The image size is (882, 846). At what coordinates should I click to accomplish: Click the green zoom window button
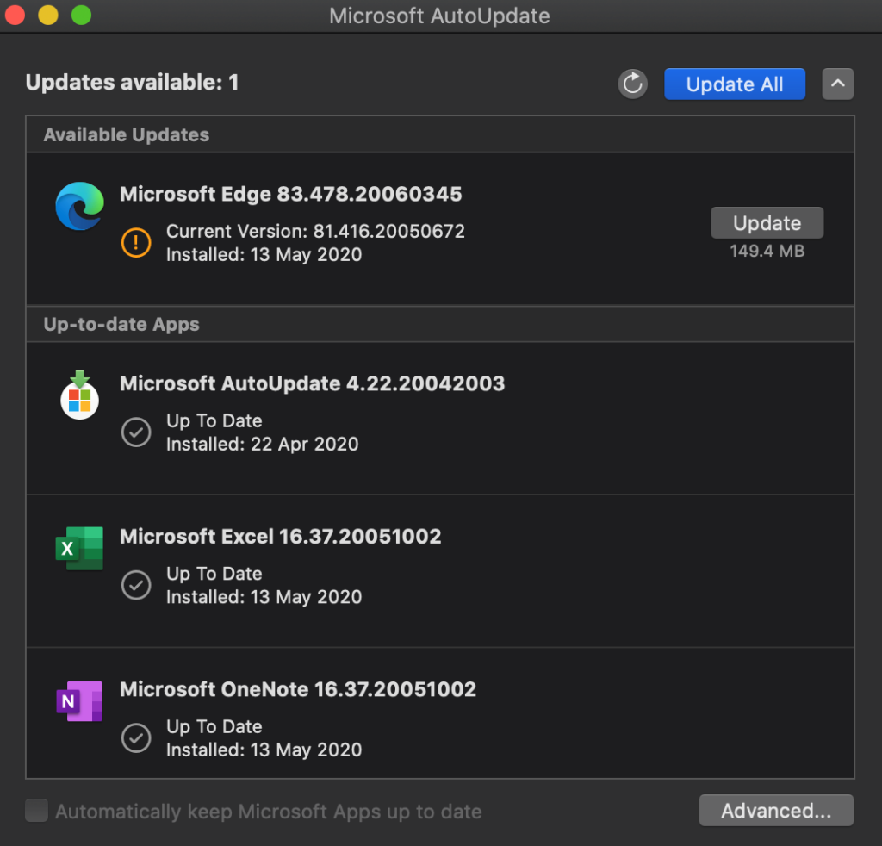tap(82, 16)
